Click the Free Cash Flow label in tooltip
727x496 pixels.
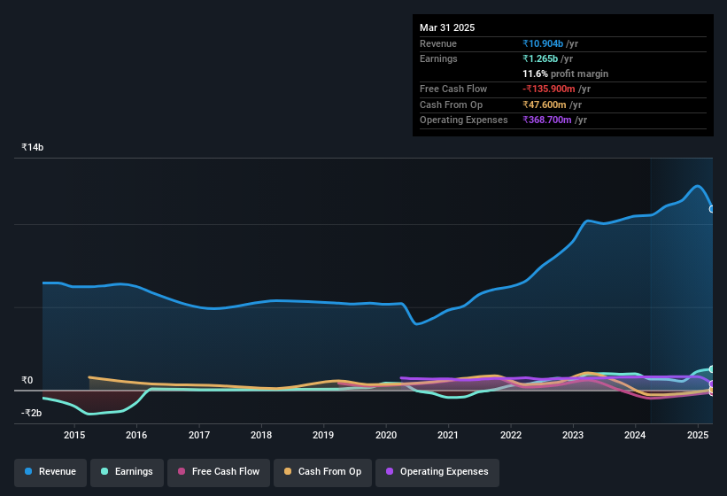click(453, 89)
